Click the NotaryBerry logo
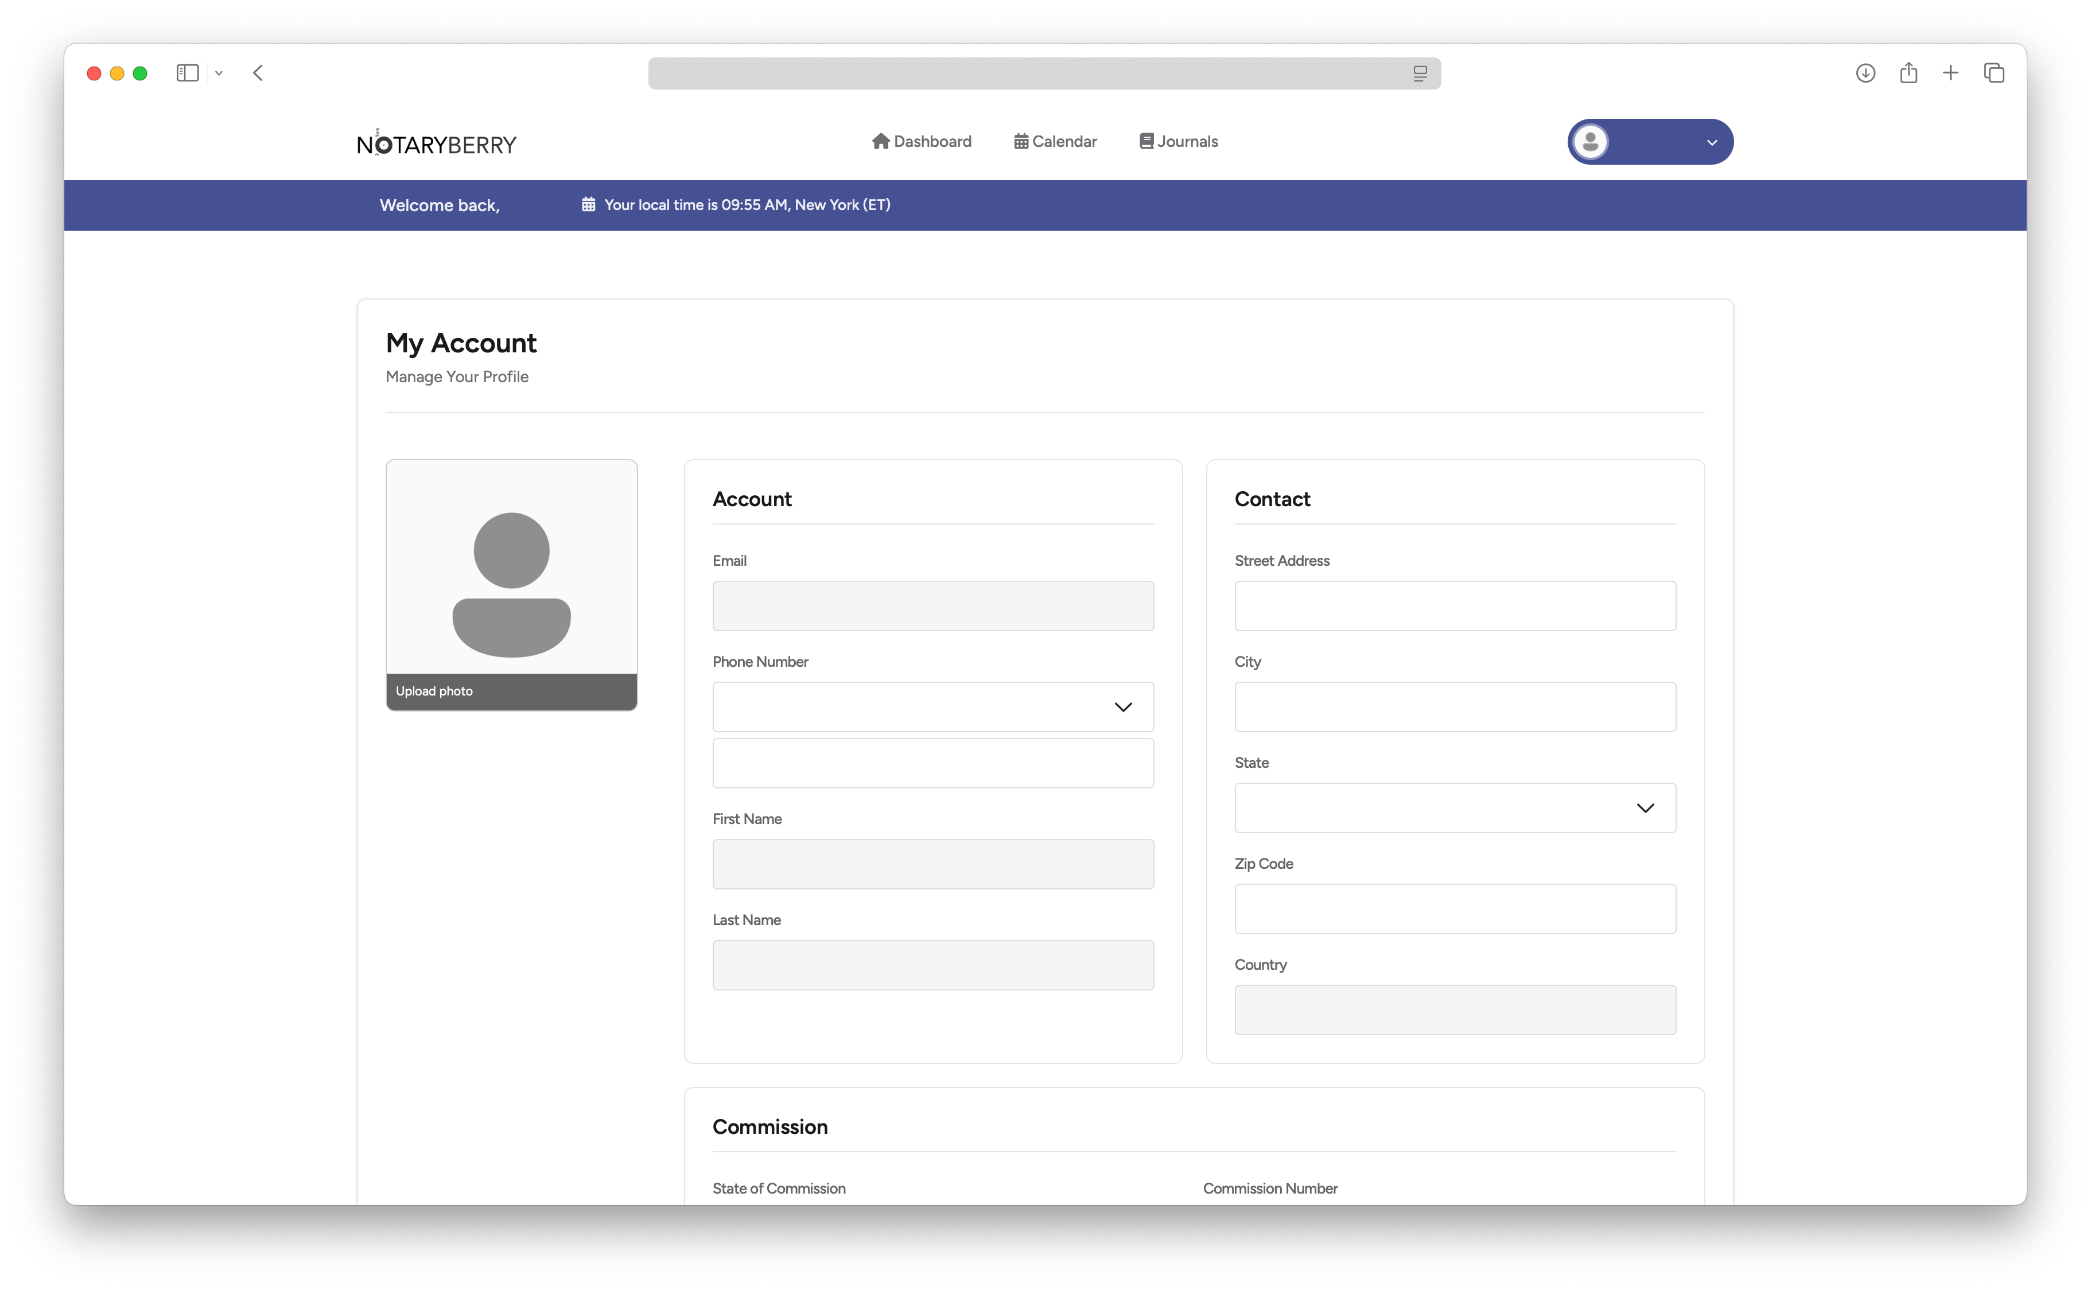Image resolution: width=2091 pixels, height=1290 pixels. pyautogui.click(x=436, y=142)
